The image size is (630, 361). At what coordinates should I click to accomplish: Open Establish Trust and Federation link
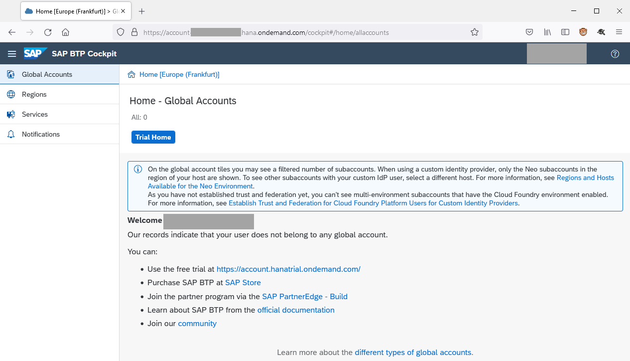click(x=374, y=203)
